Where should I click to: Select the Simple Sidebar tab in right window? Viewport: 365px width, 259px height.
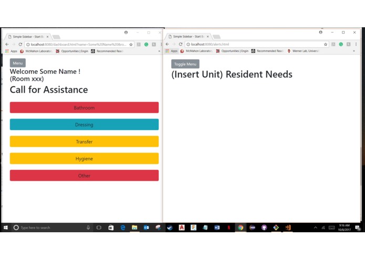pyautogui.click(x=188, y=37)
